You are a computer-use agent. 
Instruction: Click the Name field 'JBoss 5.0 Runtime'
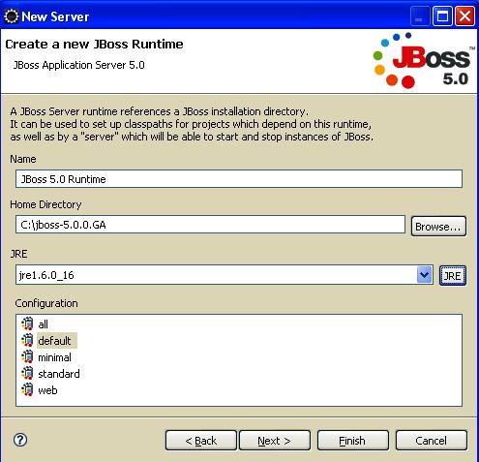(x=239, y=179)
